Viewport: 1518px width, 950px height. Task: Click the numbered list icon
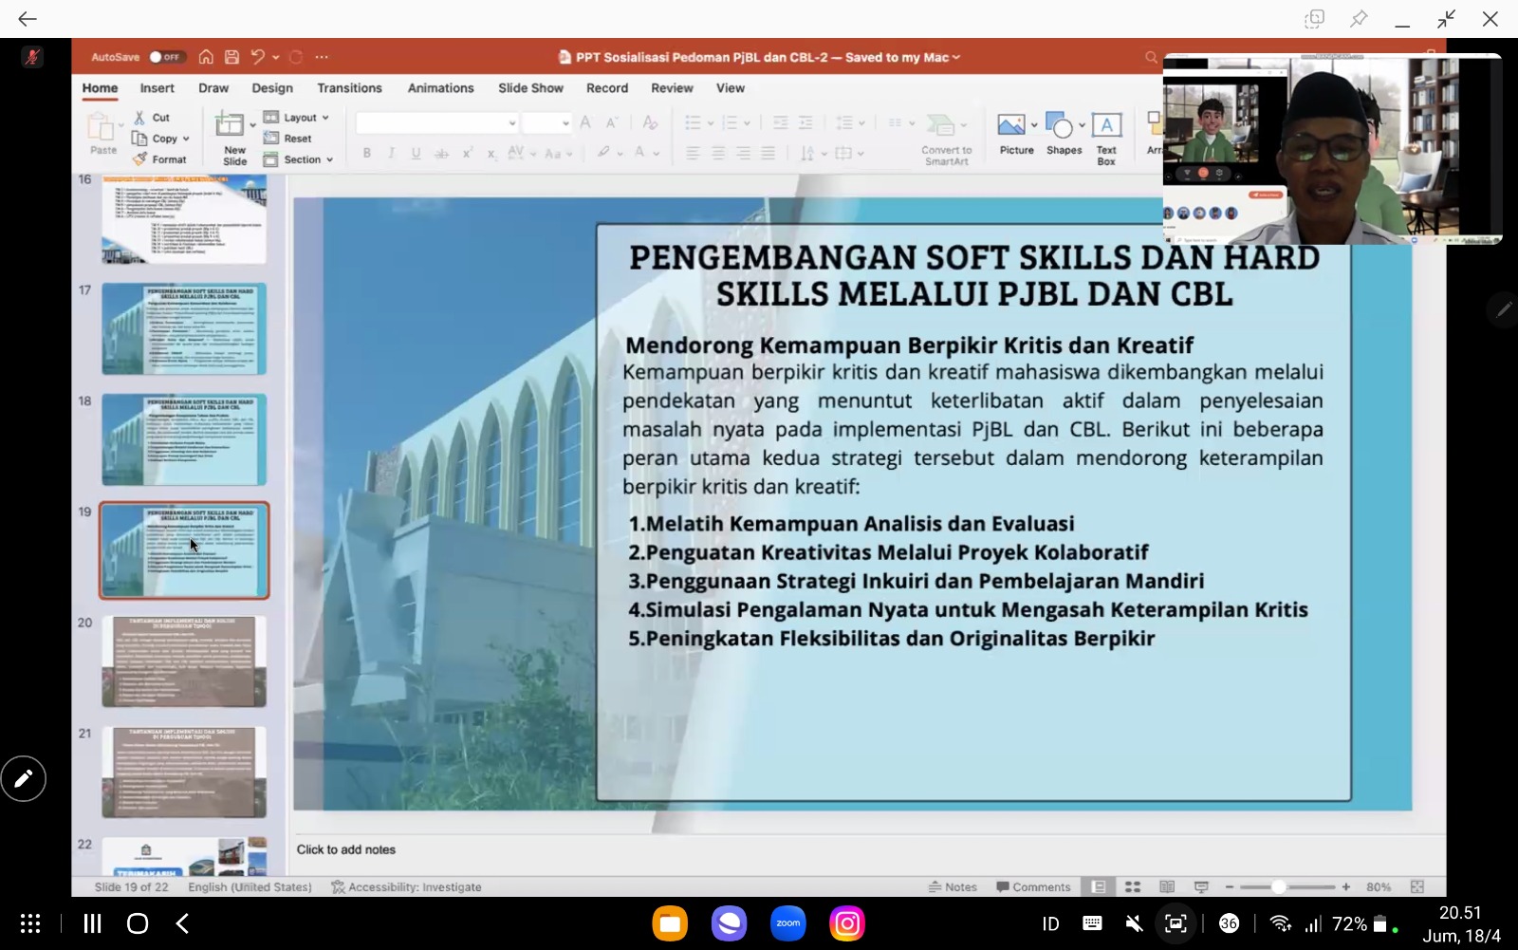[731, 122]
